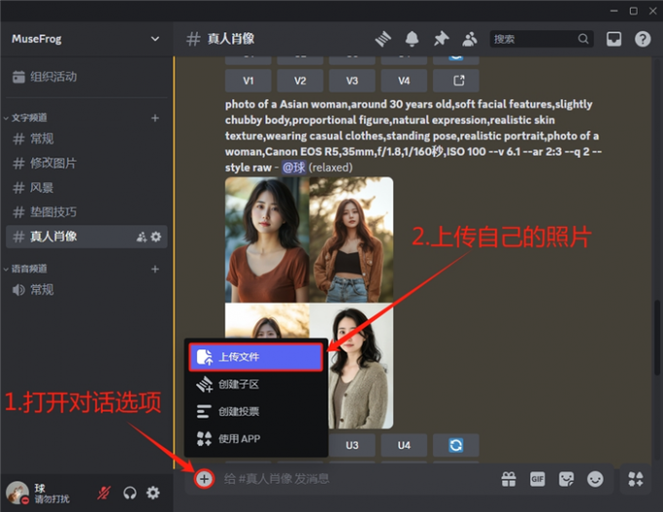This screenshot has width=663, height=512.
Task: Select the 真人肖像 channel
Action: tap(87, 237)
